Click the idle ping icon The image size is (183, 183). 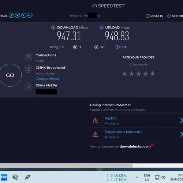click(75, 47)
